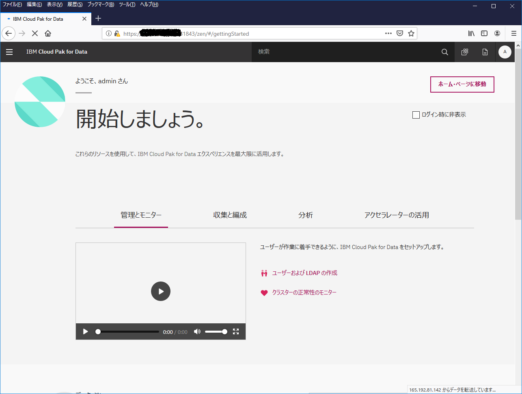522x394 pixels.
Task: Open the services catalog icon in header
Action: pyautogui.click(x=465, y=52)
